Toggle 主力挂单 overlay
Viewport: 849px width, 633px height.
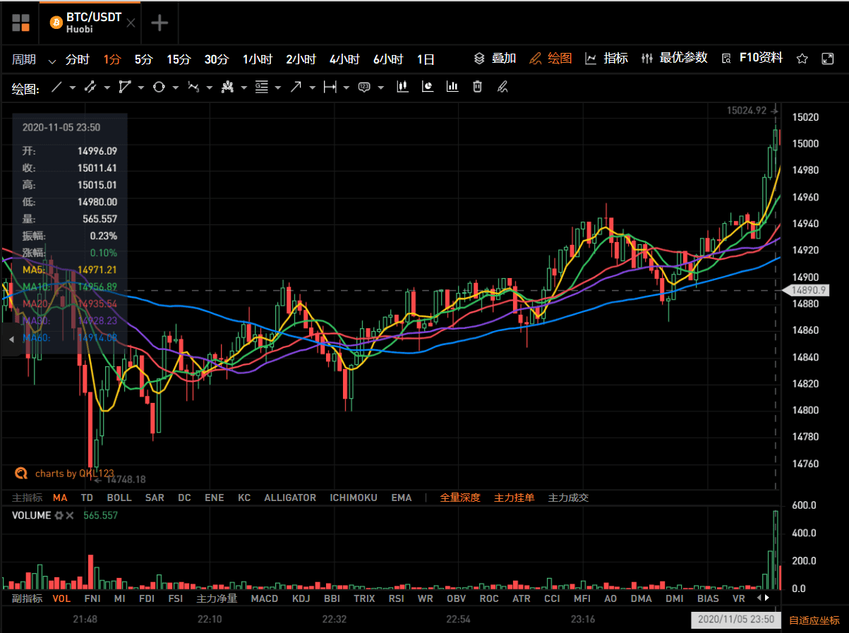(x=514, y=498)
